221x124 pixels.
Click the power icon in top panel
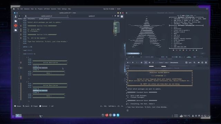pos(207,9)
